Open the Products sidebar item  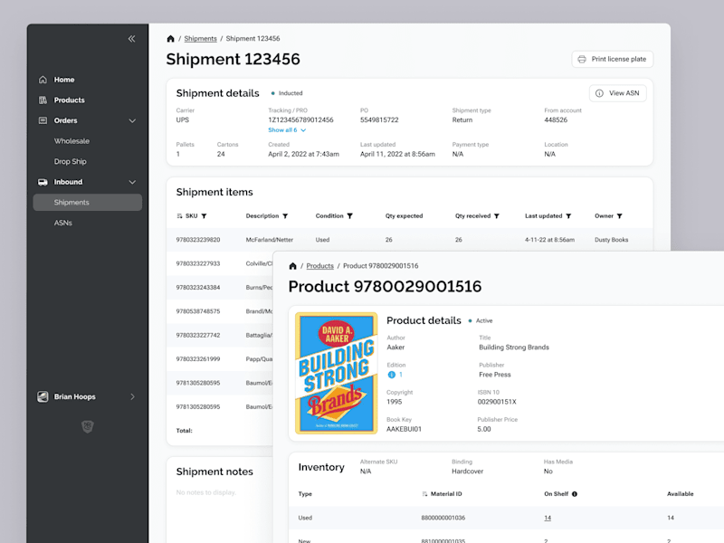pos(70,100)
